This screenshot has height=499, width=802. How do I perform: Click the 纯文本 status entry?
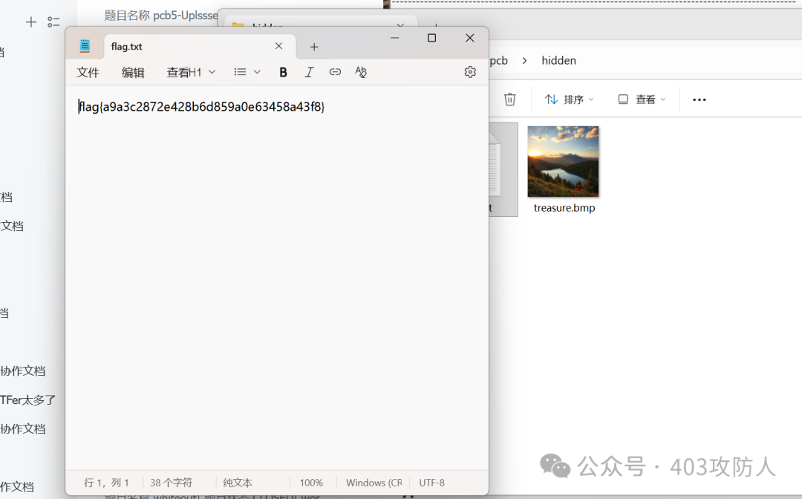point(238,483)
